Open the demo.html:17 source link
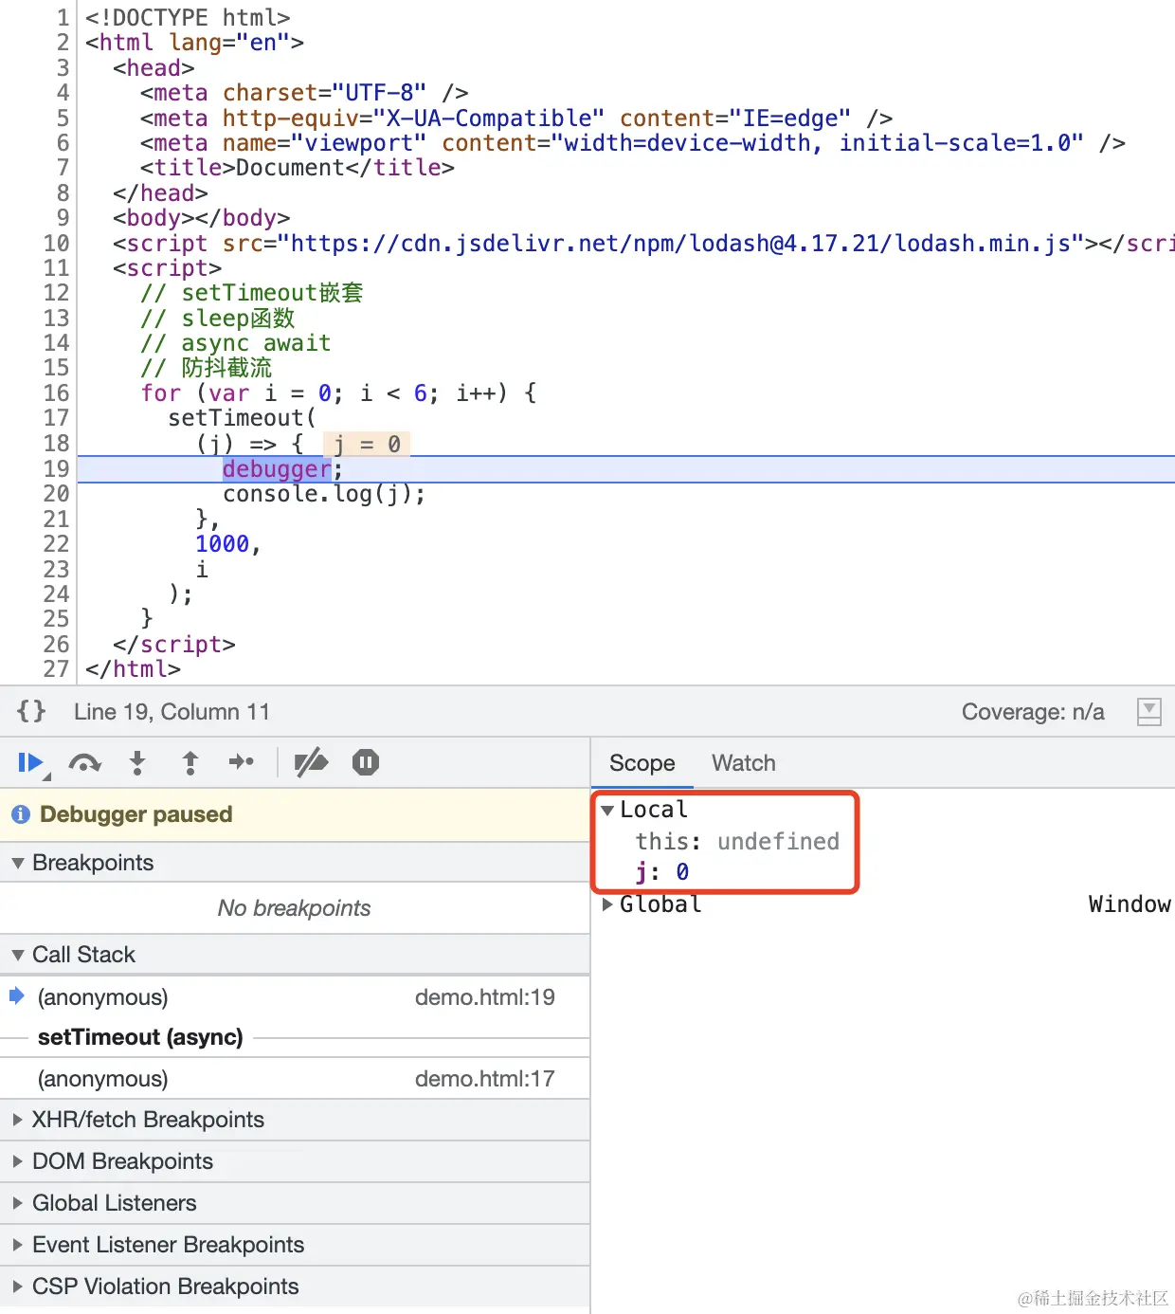1175x1314 pixels. 485,1079
